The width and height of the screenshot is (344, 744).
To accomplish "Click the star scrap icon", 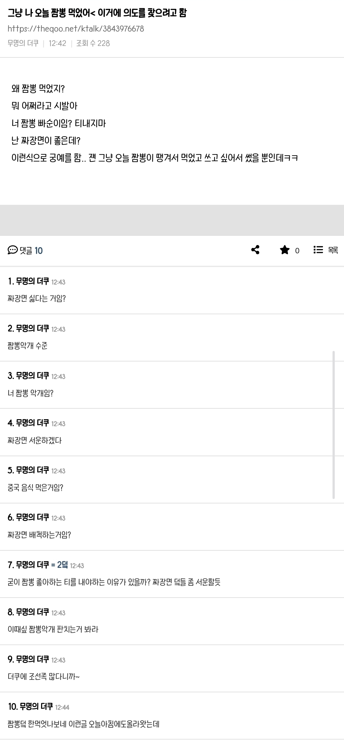I will click(284, 250).
